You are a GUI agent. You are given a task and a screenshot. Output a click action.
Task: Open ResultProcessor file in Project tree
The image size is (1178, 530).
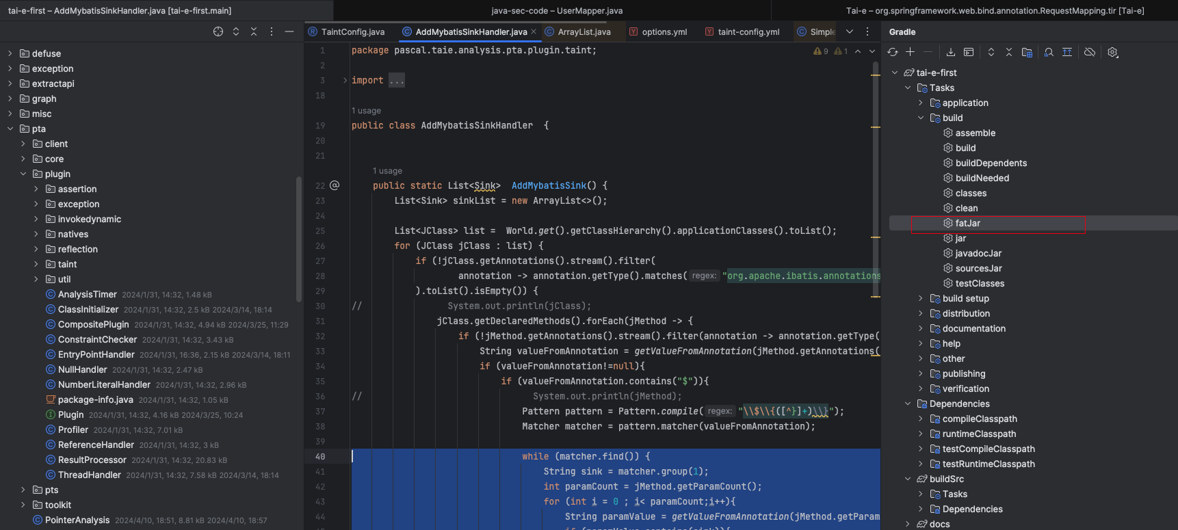[x=92, y=460]
